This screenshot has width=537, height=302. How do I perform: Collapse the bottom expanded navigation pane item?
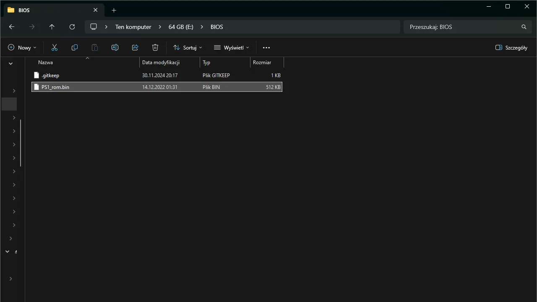click(x=7, y=252)
